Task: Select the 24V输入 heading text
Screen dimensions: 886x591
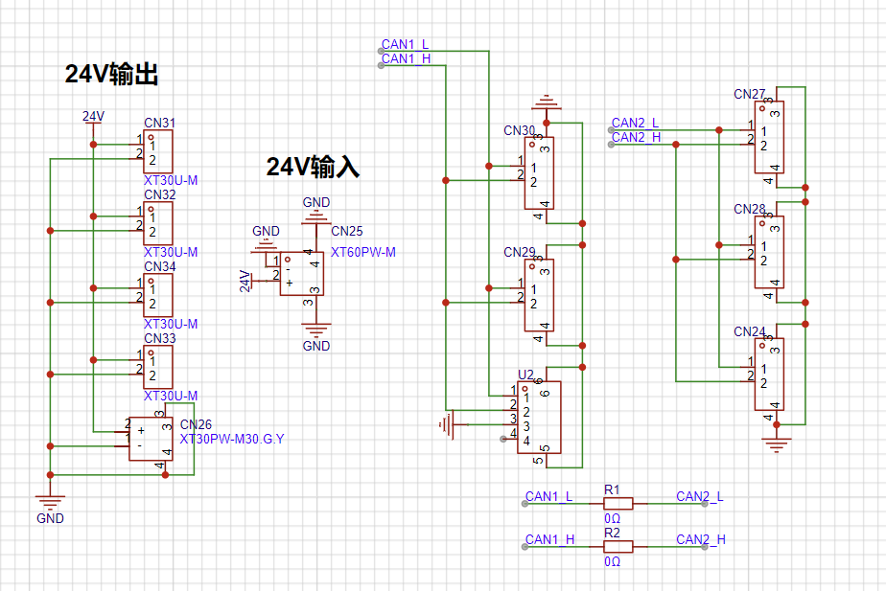Action: pyautogui.click(x=313, y=167)
